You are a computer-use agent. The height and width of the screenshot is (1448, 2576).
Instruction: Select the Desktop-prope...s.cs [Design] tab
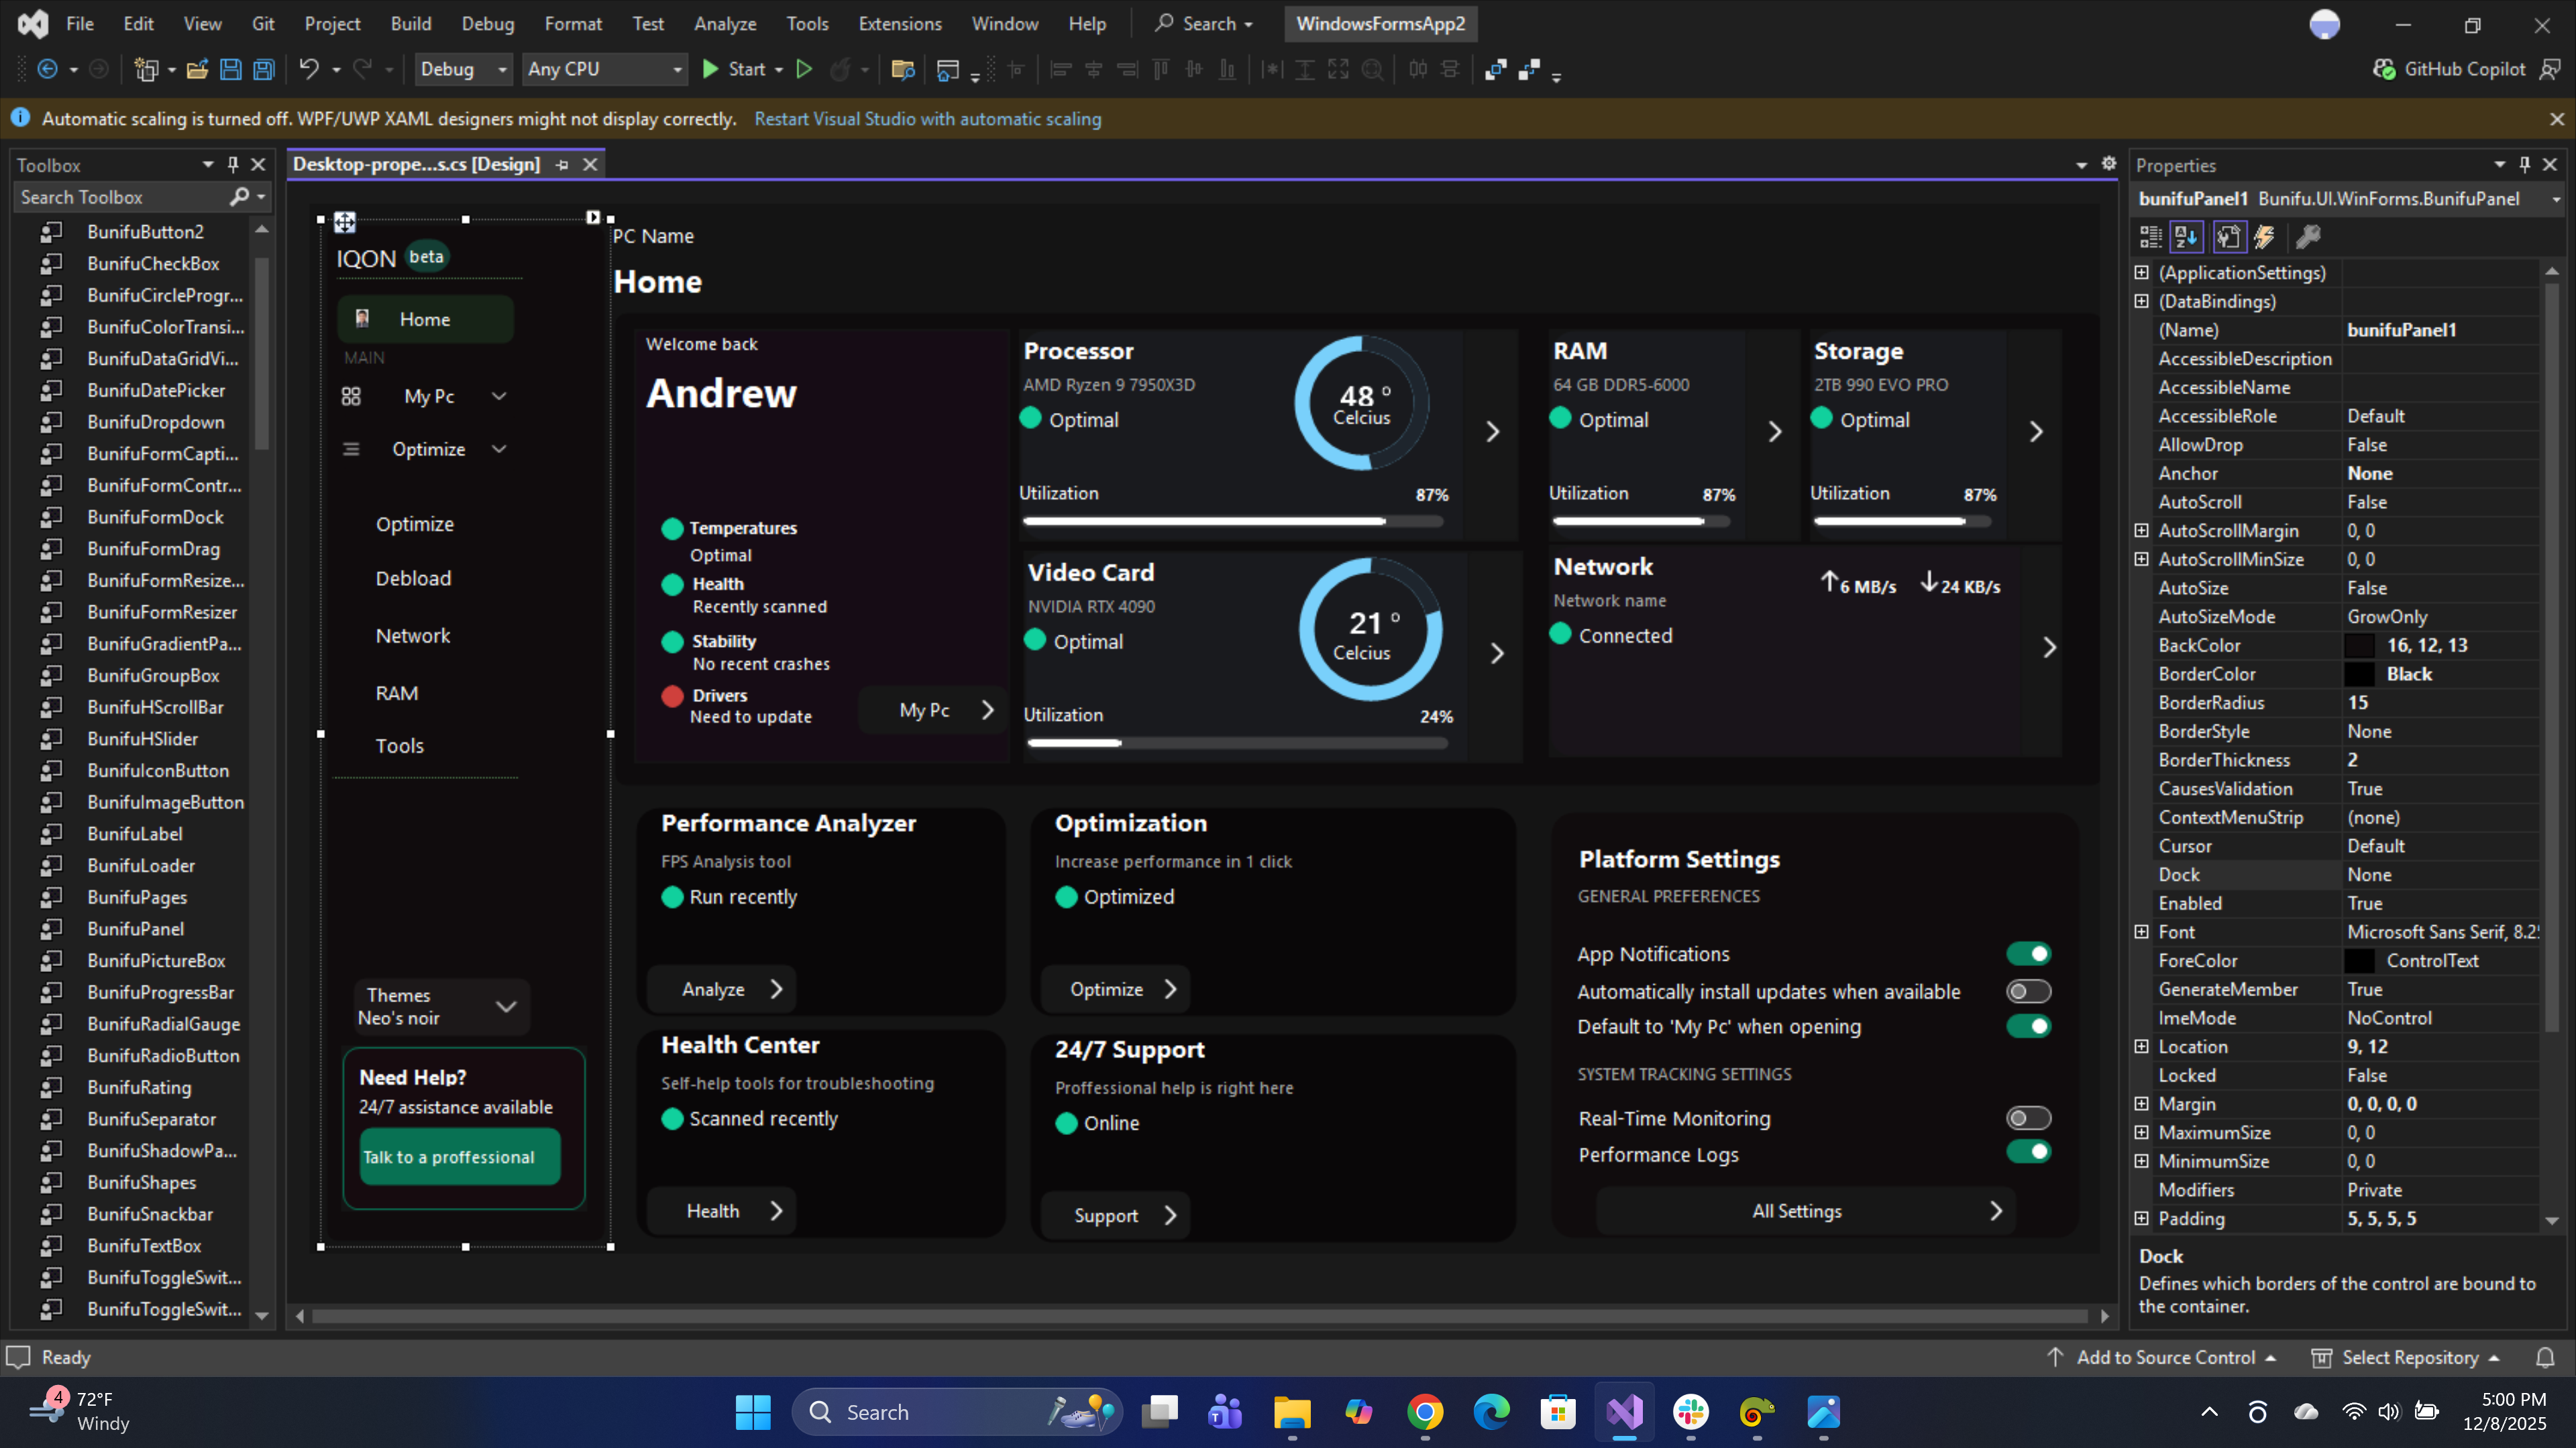(x=418, y=164)
